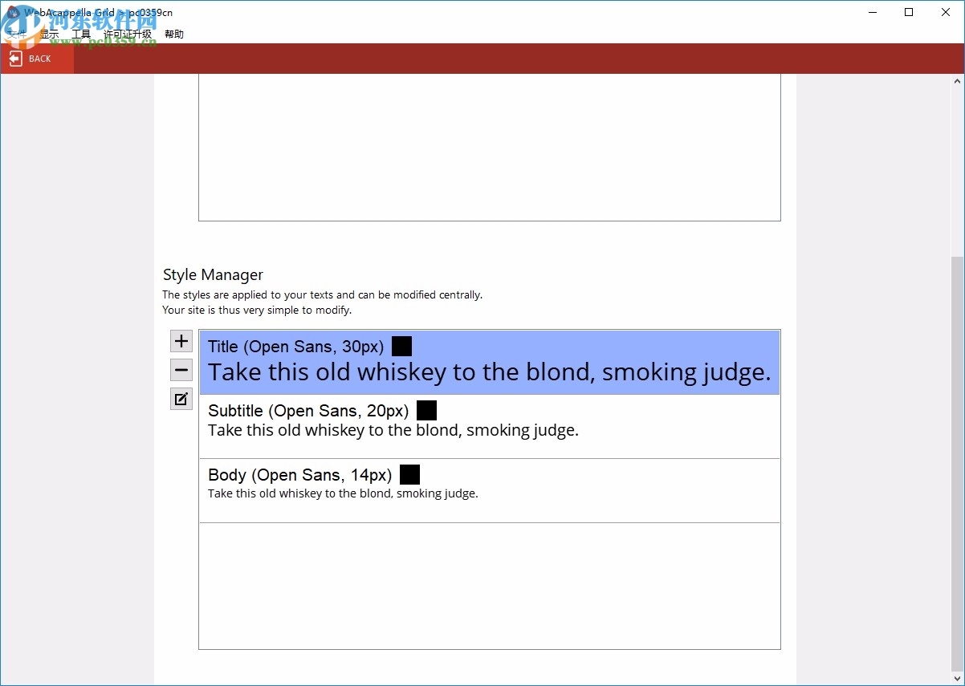Click the Subtitle sample sentence
The width and height of the screenshot is (965, 686).
tap(393, 430)
